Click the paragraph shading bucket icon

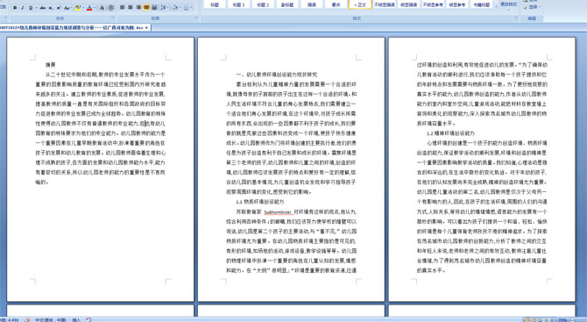click(175, 7)
